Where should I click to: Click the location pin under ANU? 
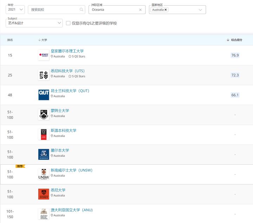52,215
